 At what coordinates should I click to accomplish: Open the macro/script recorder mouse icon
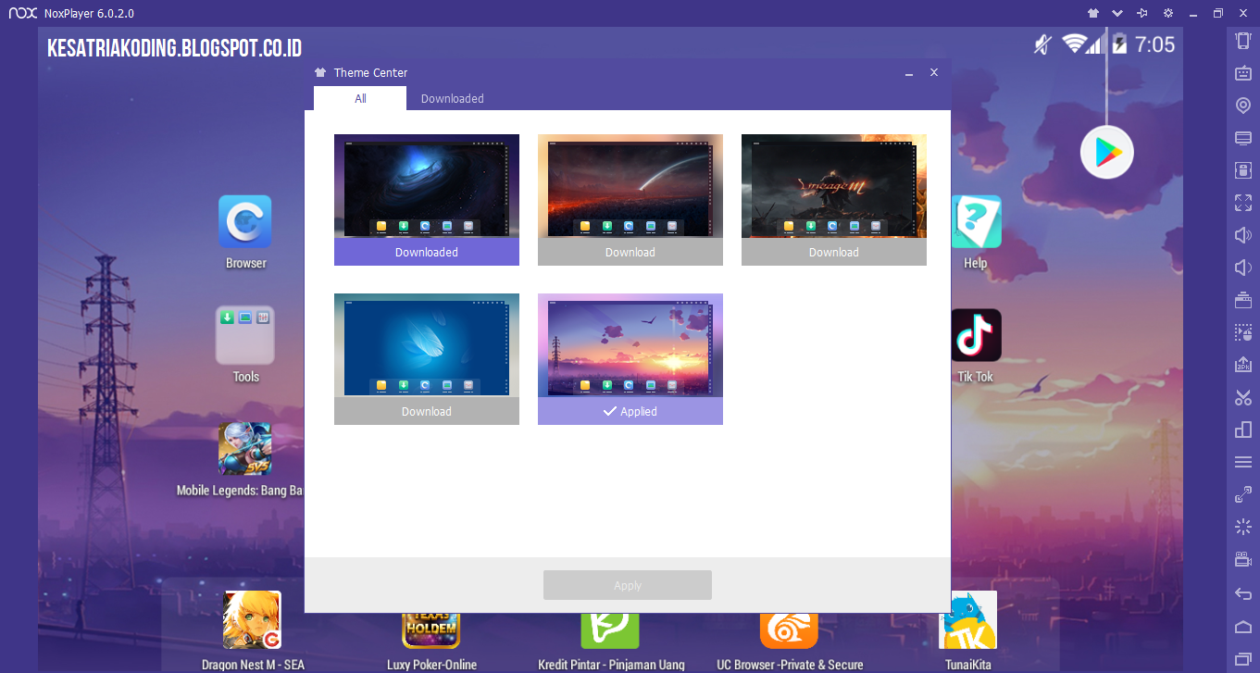[x=1243, y=332]
